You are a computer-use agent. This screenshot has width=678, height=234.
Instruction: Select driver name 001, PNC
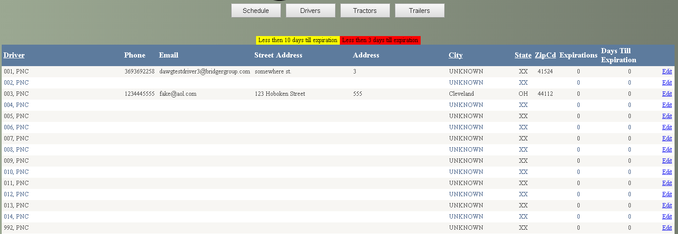[x=16, y=71]
